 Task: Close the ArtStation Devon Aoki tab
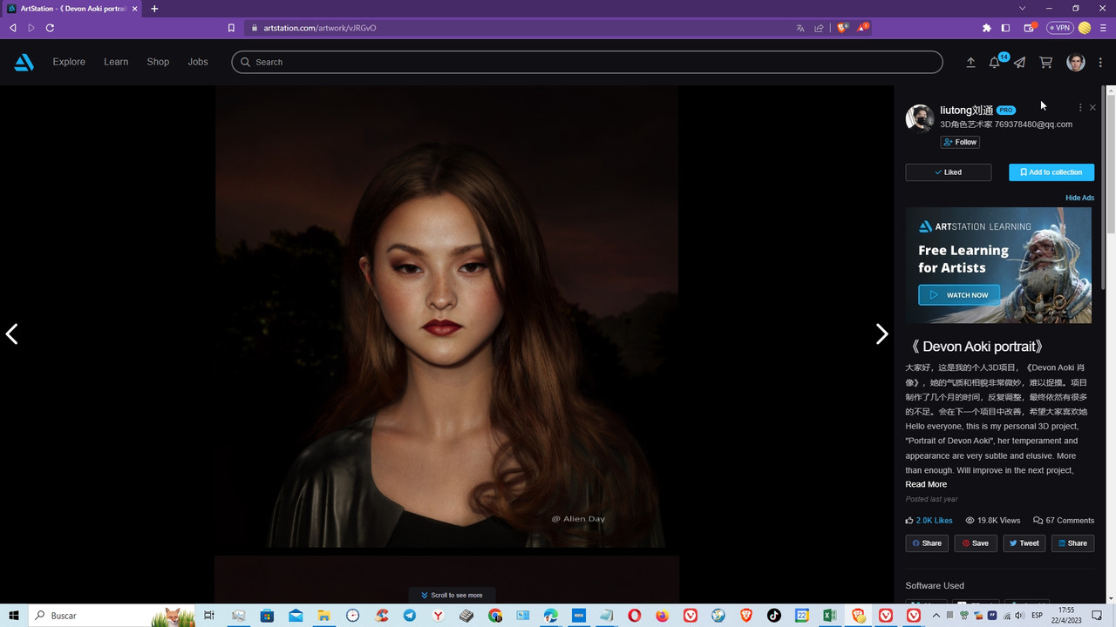pos(134,9)
